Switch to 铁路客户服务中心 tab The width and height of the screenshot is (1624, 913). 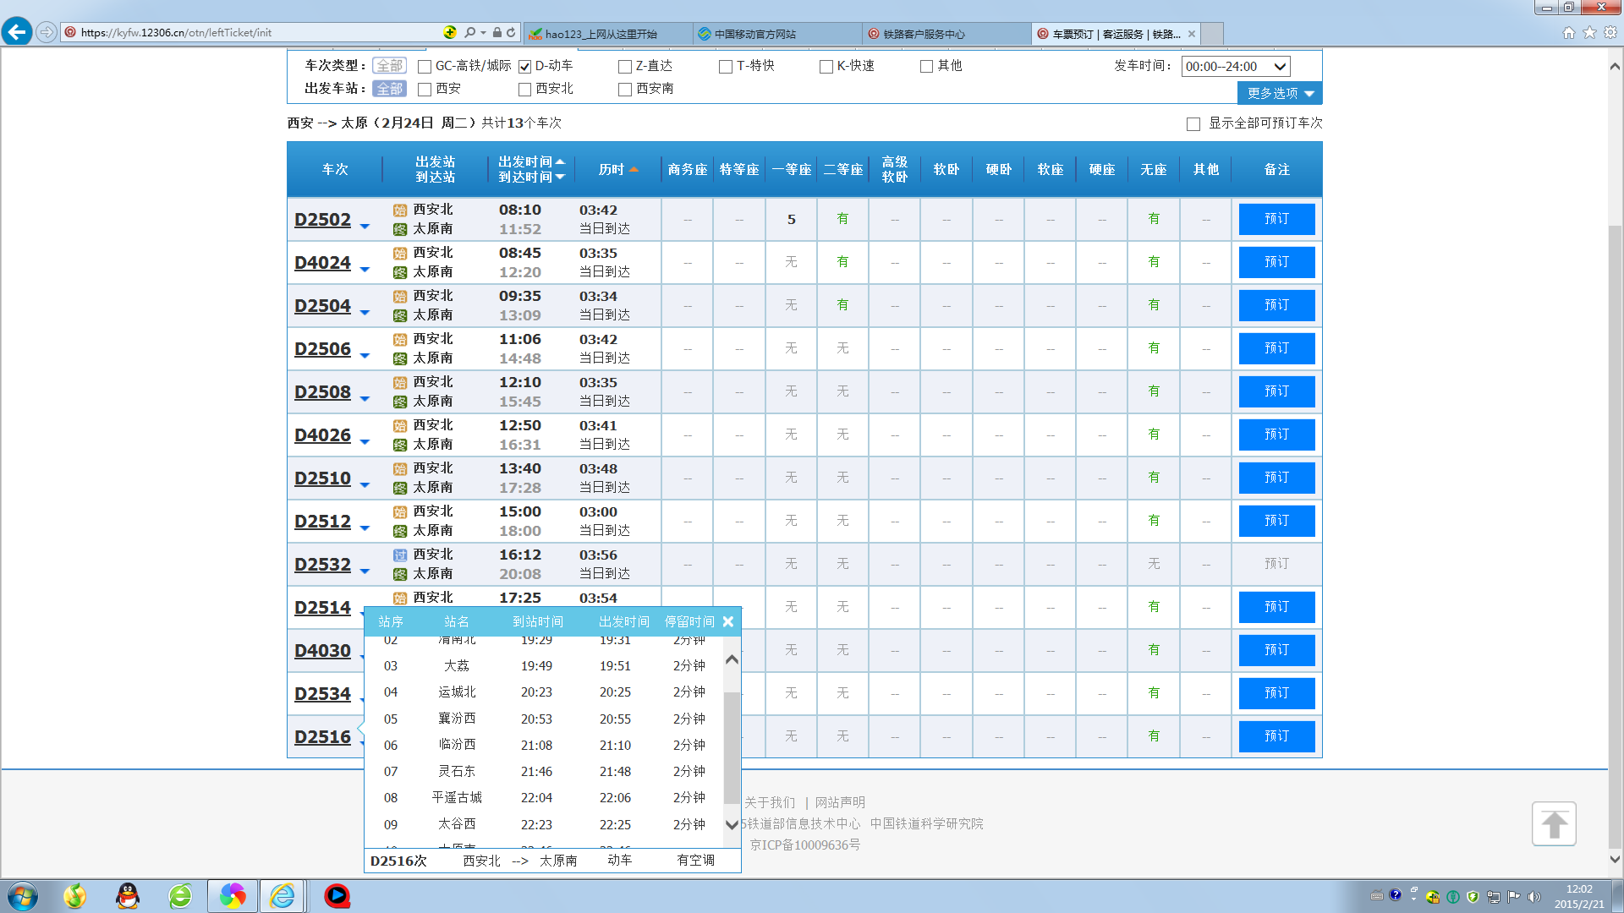[946, 34]
